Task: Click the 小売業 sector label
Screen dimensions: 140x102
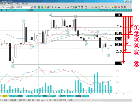Action: tap(30, 10)
